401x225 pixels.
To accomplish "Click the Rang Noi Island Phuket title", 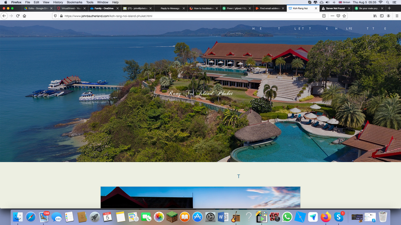I will click(x=201, y=93).
